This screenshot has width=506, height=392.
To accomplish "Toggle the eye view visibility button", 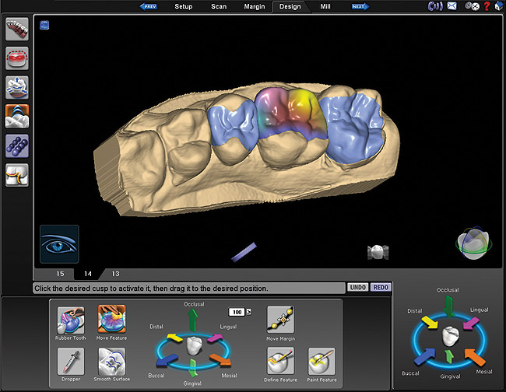I will coord(60,243).
